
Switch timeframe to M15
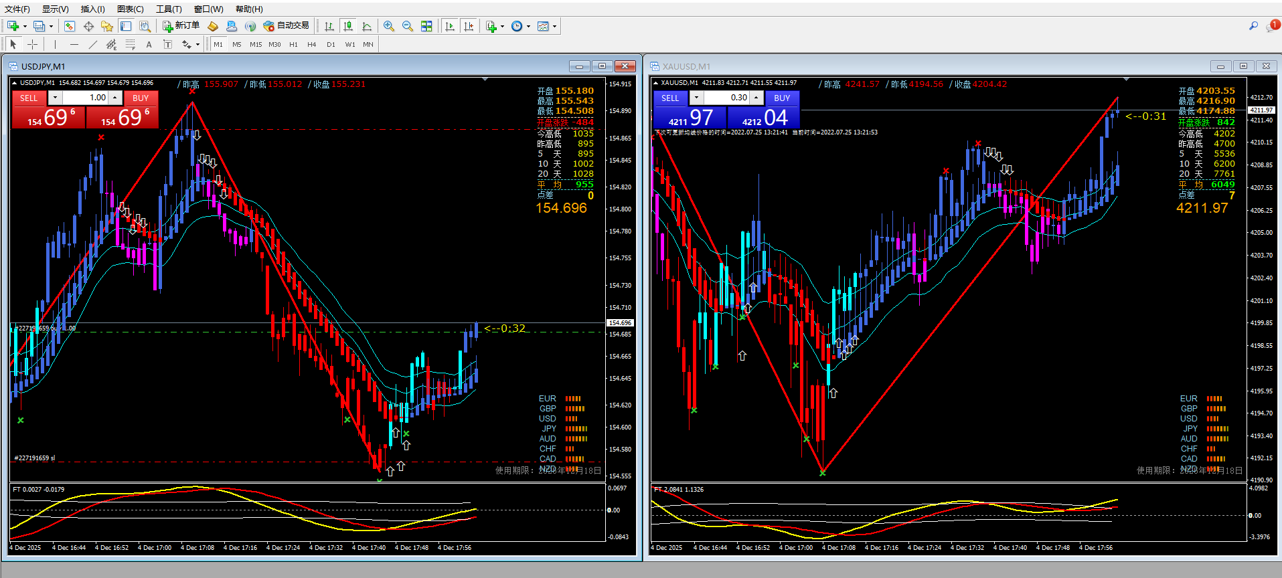point(256,44)
